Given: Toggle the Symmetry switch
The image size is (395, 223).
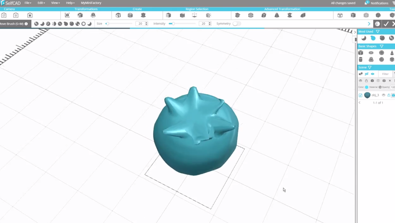Looking at the screenshot, I should (237, 24).
